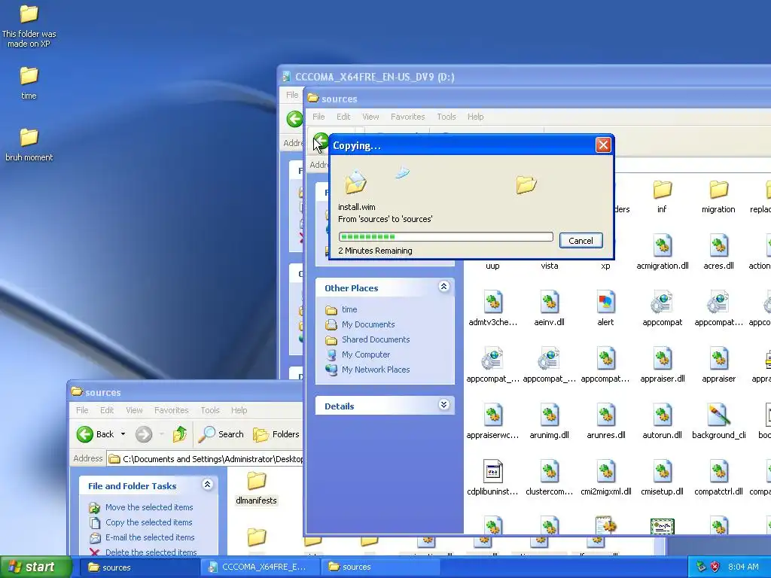Select the arunres.dll file
The image size is (771, 578).
(606, 421)
